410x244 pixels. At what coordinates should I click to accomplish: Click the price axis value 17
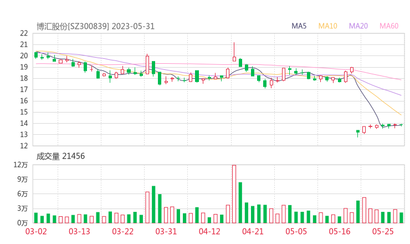coord(24,90)
